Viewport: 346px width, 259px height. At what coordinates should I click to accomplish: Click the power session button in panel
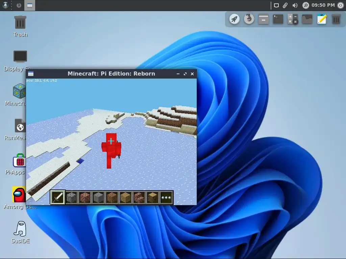coord(341,5)
